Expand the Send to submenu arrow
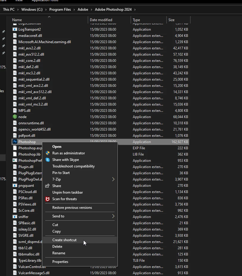Image resolution: width=242 pixels, height=276 pixels. pyautogui.click(x=113, y=216)
